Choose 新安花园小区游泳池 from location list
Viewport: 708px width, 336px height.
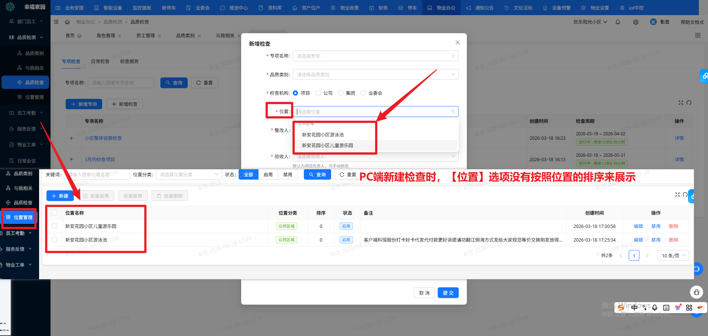tap(323, 135)
